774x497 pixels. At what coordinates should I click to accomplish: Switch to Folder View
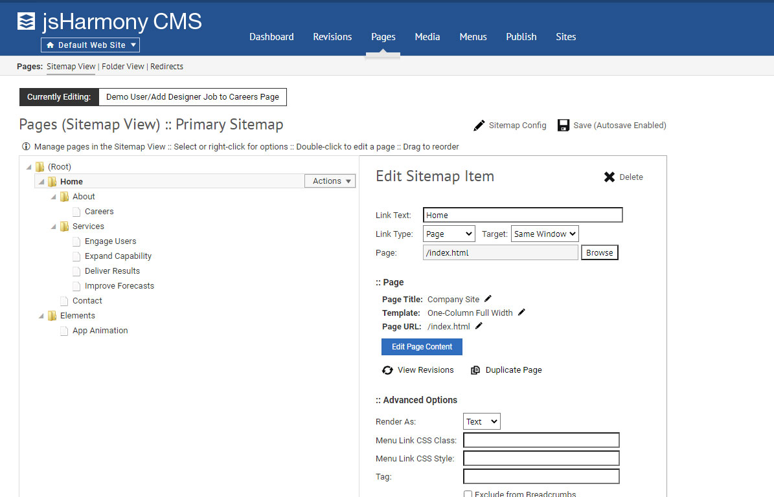click(123, 67)
